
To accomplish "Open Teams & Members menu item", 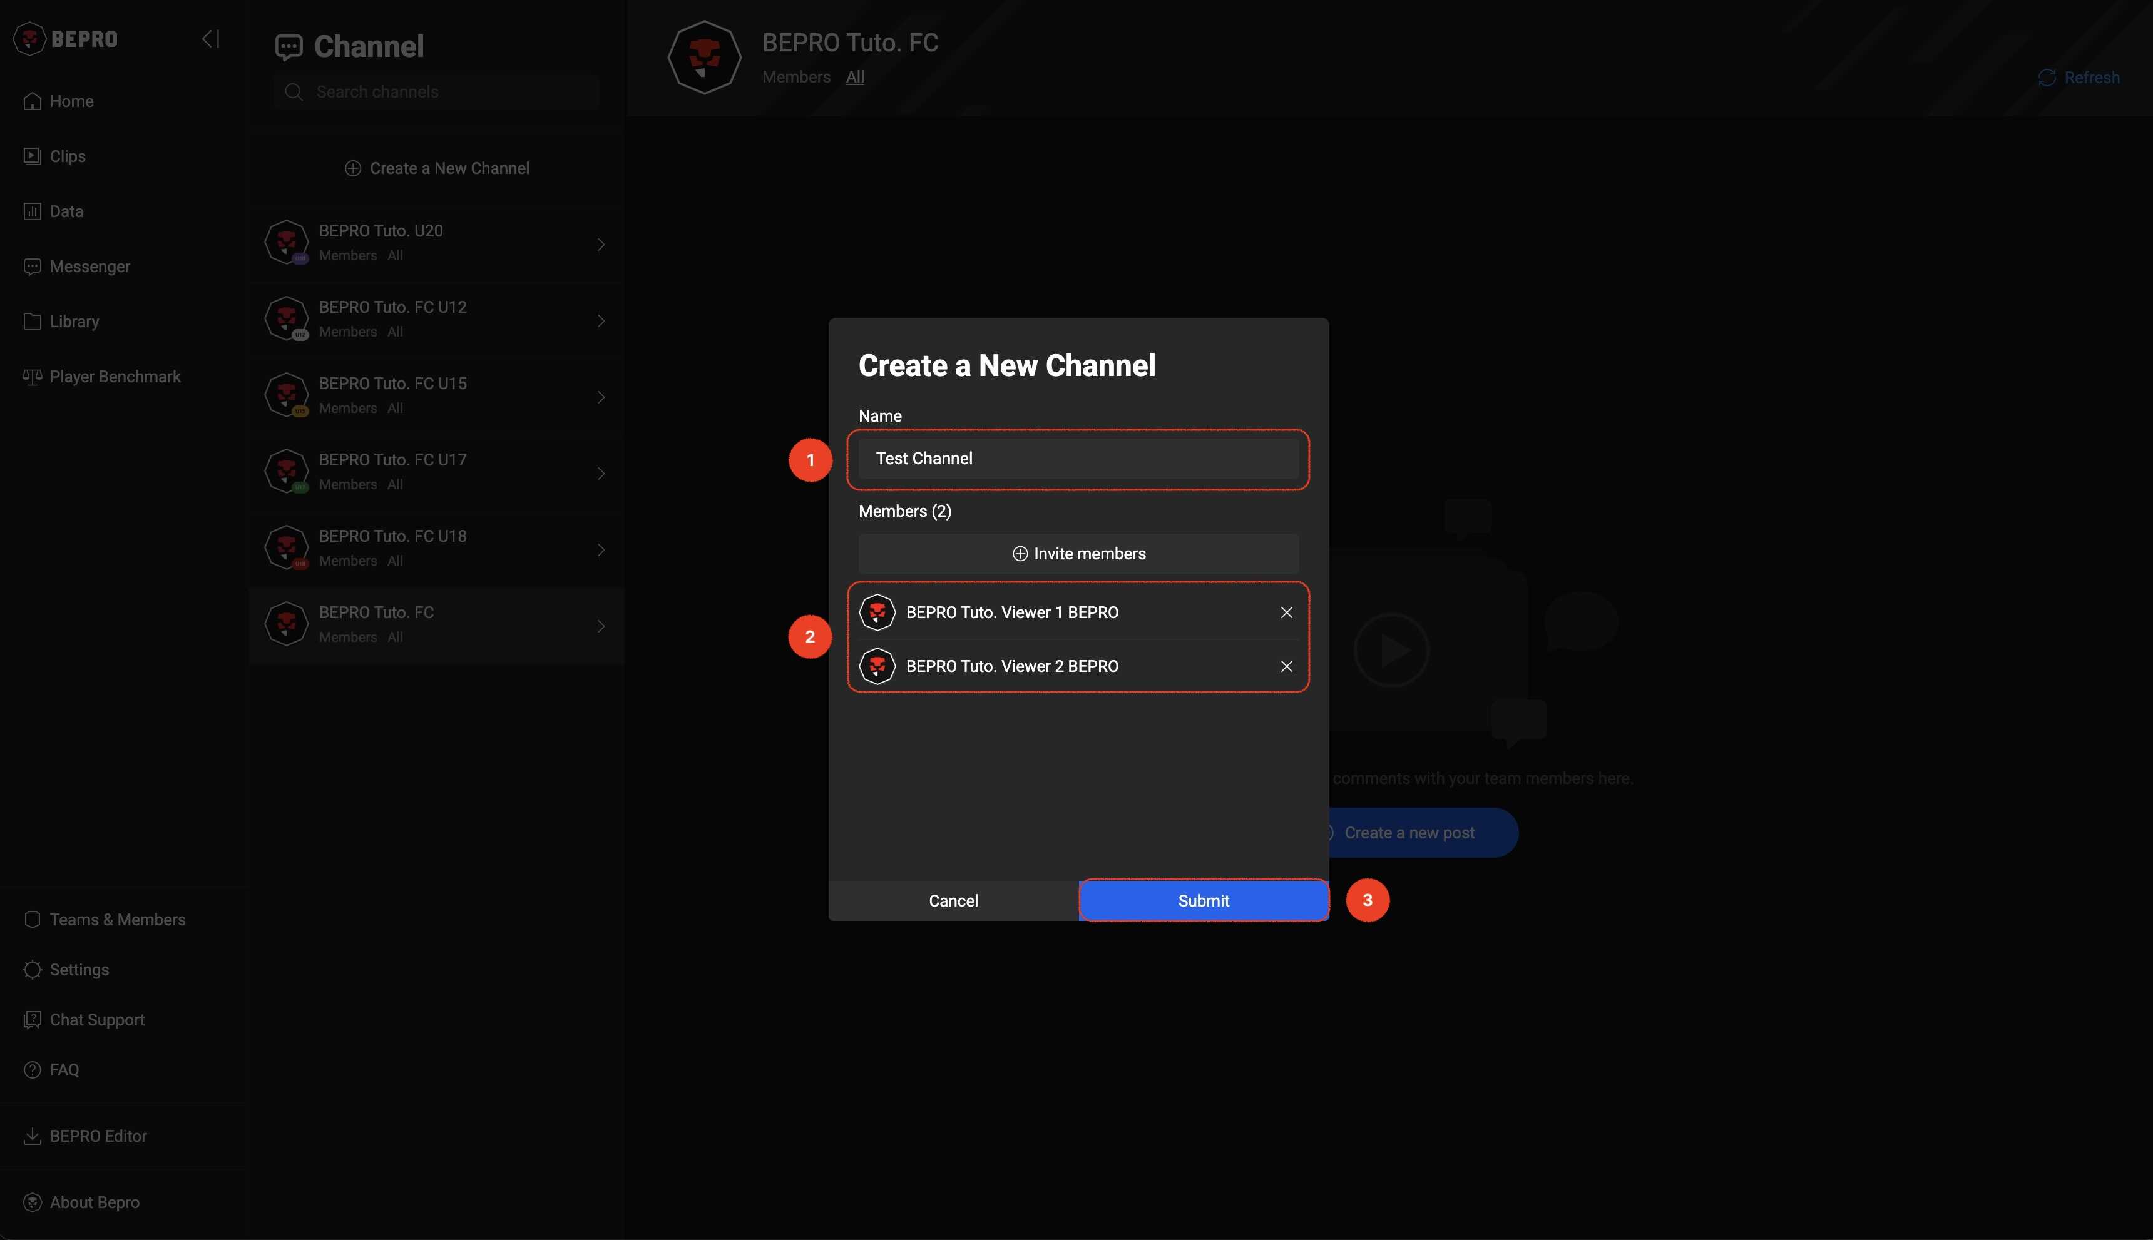I will (116, 920).
